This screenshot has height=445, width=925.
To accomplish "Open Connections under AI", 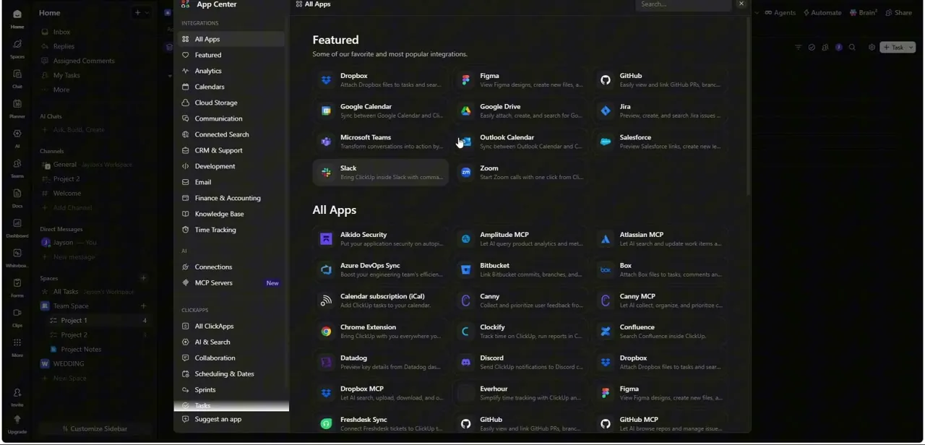I will [x=231, y=267].
